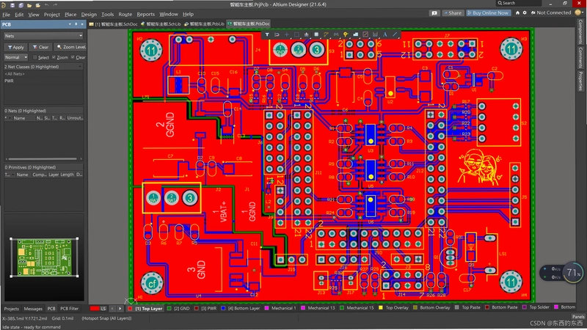This screenshot has width=587, height=330.
Task: Select the Top Overlay layer tab
Action: point(394,308)
